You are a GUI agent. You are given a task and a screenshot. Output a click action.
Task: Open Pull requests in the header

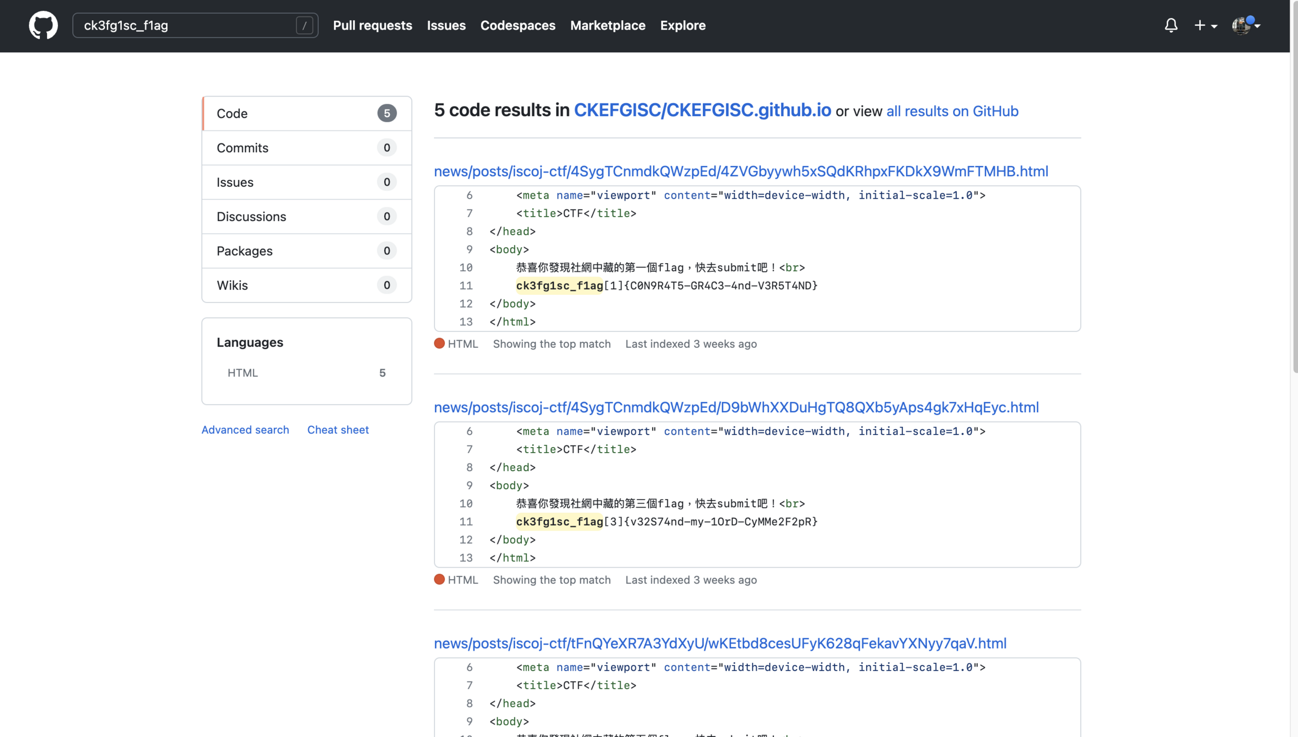pos(373,25)
